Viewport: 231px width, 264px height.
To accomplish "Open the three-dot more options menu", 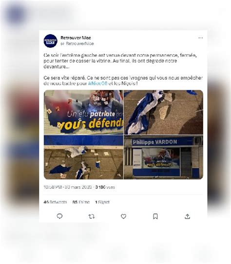I will click(201, 38).
